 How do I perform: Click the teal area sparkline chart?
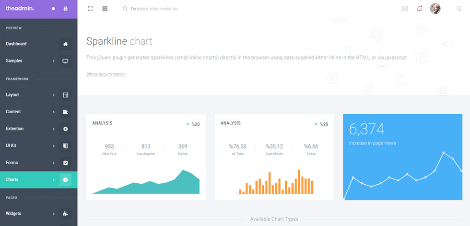click(x=146, y=182)
